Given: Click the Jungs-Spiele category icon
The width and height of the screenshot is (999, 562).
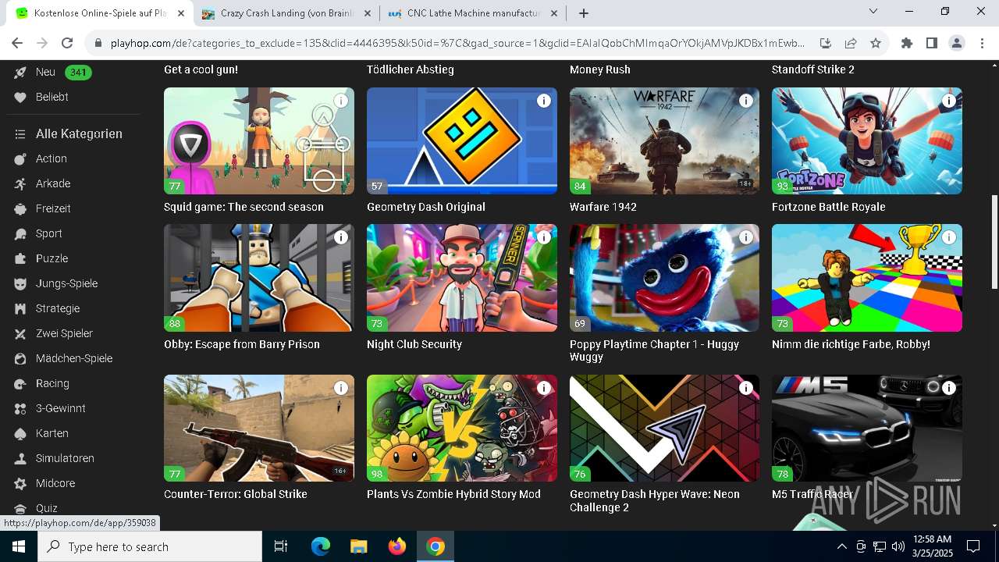Looking at the screenshot, I should pyautogui.click(x=20, y=283).
